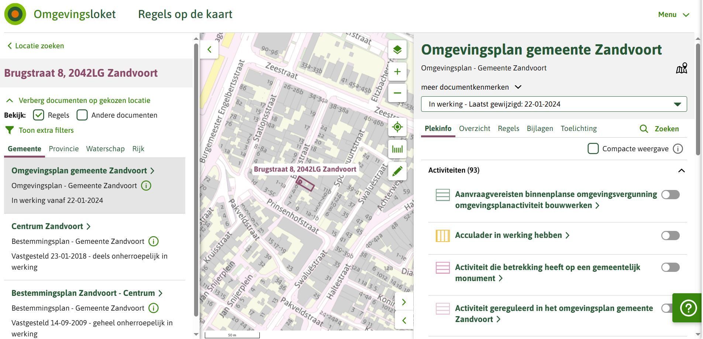Show info about Compacte weergave
This screenshot has width=703, height=339.
point(678,149)
